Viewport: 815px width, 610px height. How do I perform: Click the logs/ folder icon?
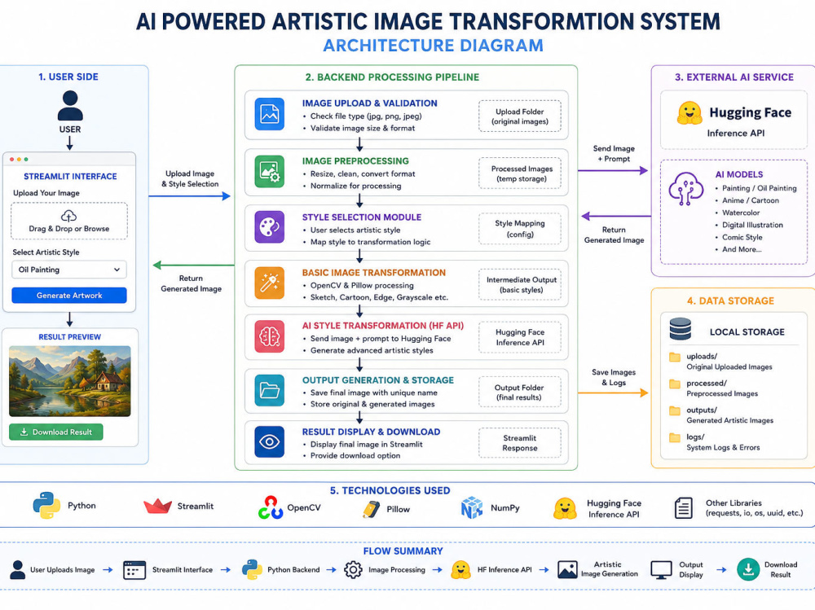[x=675, y=437]
